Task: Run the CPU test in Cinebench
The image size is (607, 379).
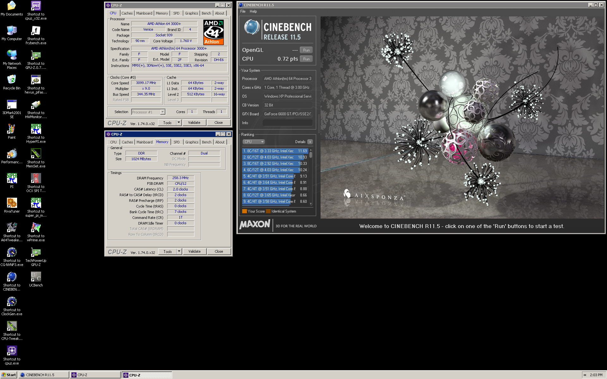Action: 306,59
